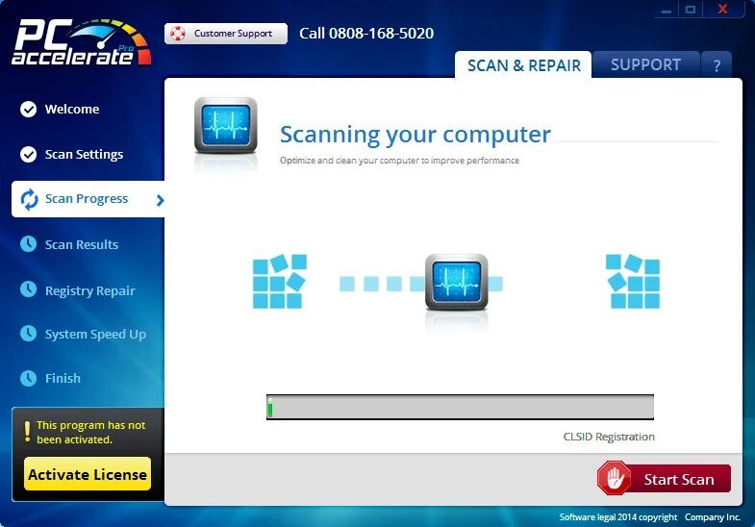Go to the Welcome step
Image resolution: width=755 pixels, height=527 pixels.
[72, 110]
